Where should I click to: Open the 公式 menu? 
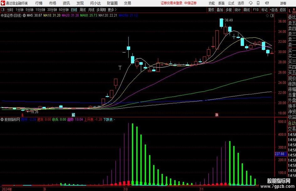tap(231, 3)
